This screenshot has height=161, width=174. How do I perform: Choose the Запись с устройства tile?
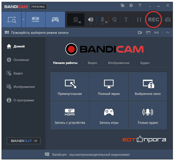pyautogui.click(x=70, y=115)
